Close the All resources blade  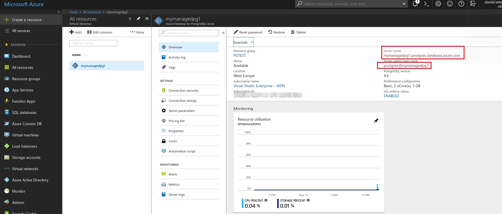click(147, 19)
